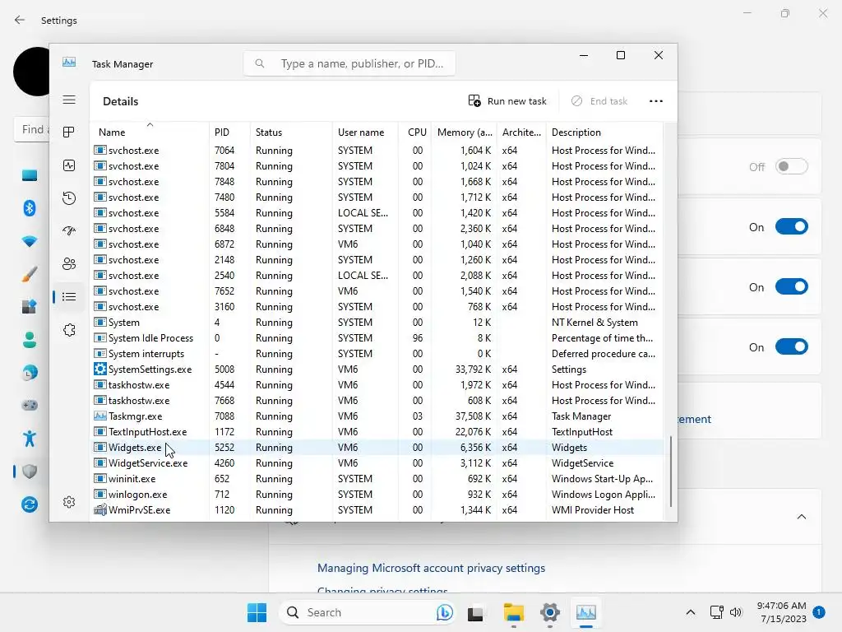Sort by the User name column header
This screenshot has width=842, height=632.
(x=365, y=132)
